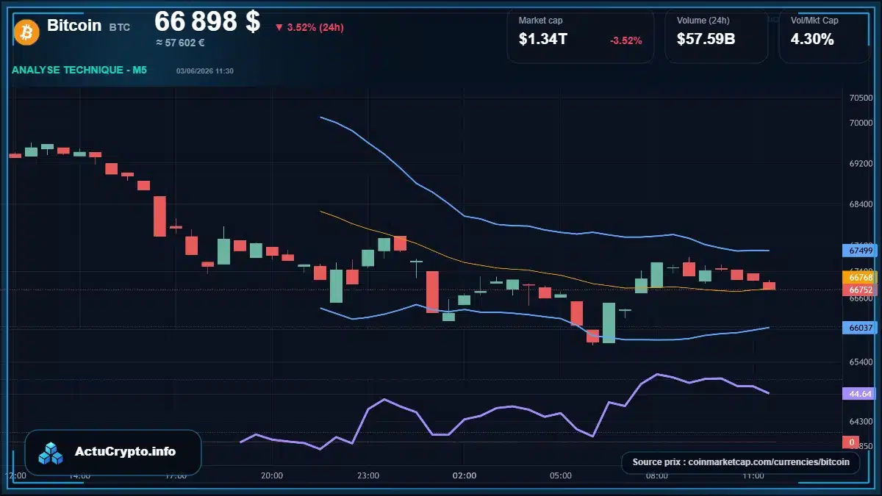Click the "23:00" time axis label
This screenshot has width=882, height=496.
pos(368,475)
